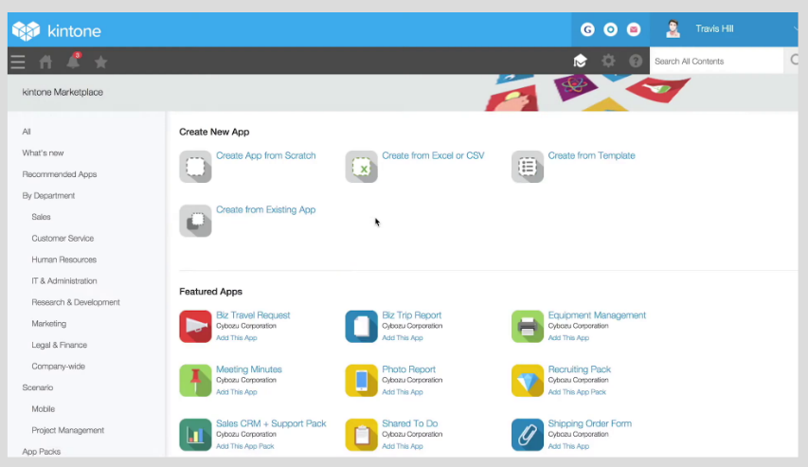Click Create from Existing App icon
The height and width of the screenshot is (467, 808).
pos(195,221)
